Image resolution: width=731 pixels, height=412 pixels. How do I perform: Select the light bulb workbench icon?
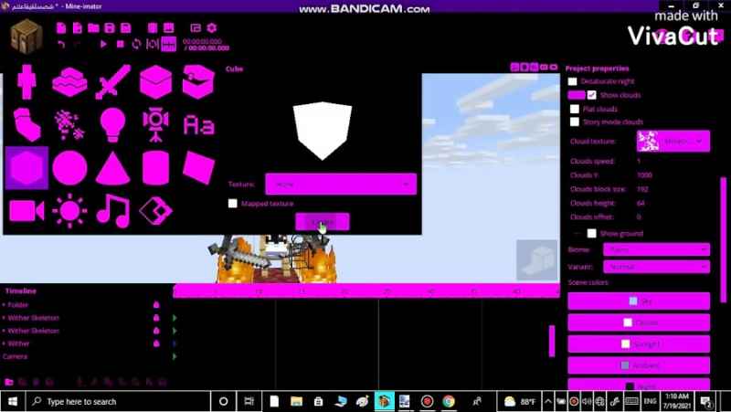[x=112, y=125]
